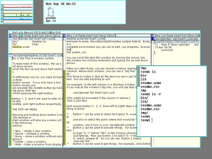Click Look in the readme.acme tag

(x=101, y=39)
